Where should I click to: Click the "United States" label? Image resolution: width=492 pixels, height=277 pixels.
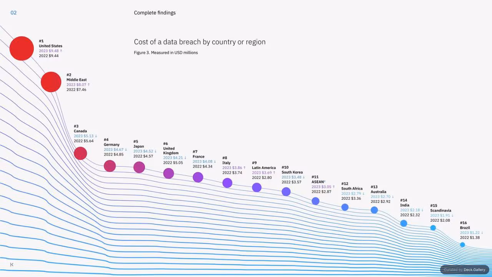click(x=50, y=46)
